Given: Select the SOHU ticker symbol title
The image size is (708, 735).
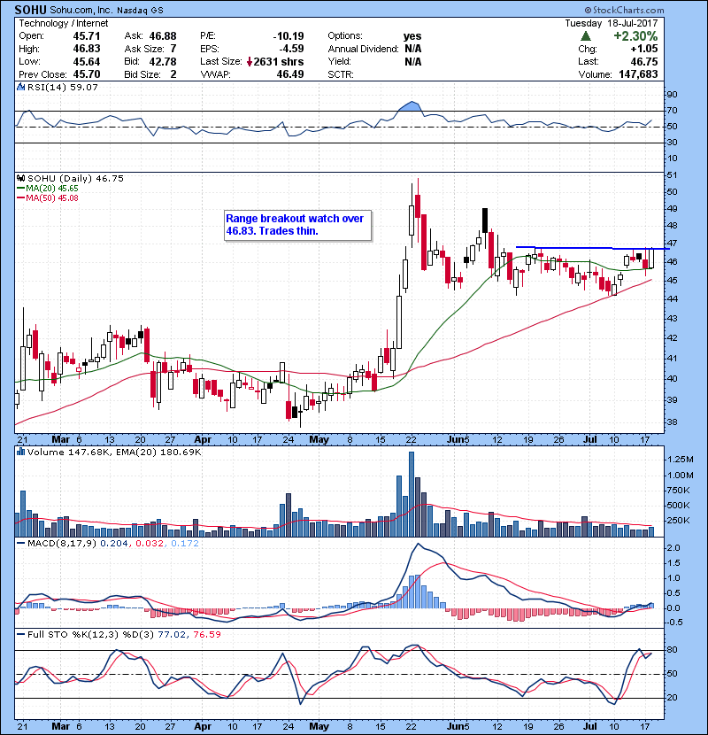Looking at the screenshot, I should 30,10.
